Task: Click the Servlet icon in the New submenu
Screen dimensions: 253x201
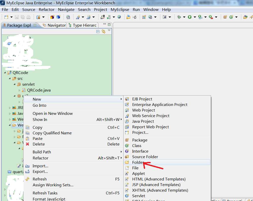Action: click(x=127, y=196)
